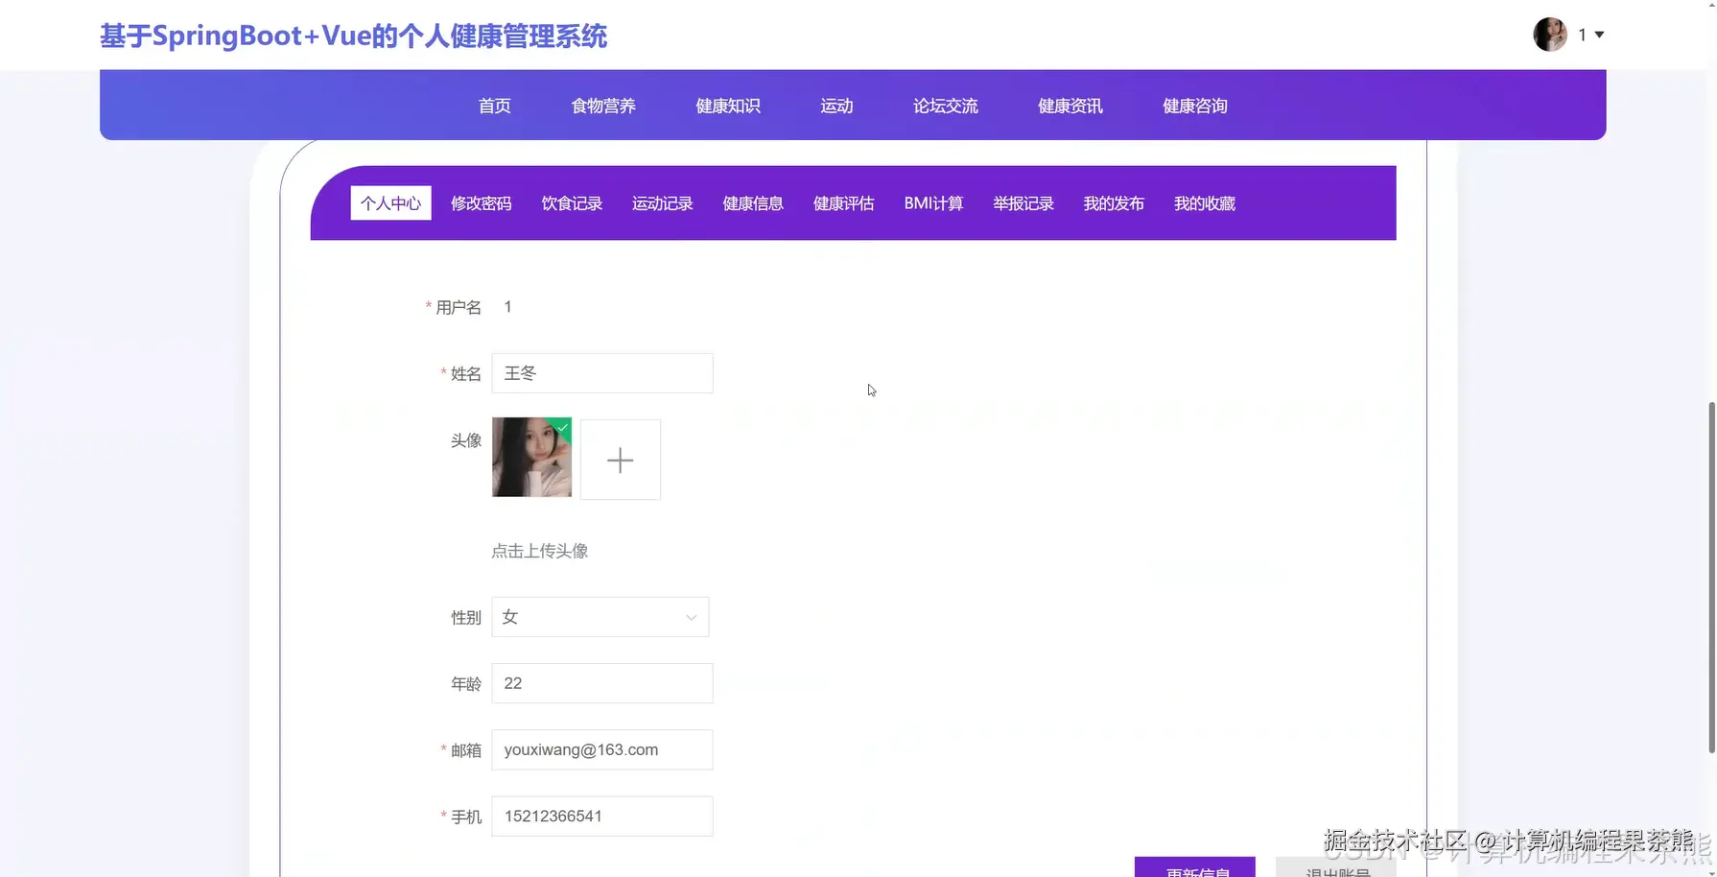Click the 邮箱 email input field
1717x877 pixels.
click(601, 749)
